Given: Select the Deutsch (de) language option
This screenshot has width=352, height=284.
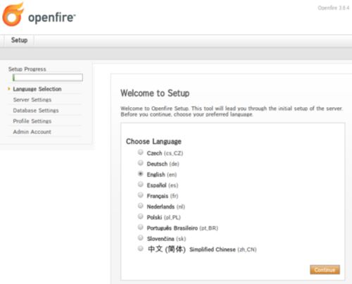Looking at the screenshot, I should click(140, 163).
